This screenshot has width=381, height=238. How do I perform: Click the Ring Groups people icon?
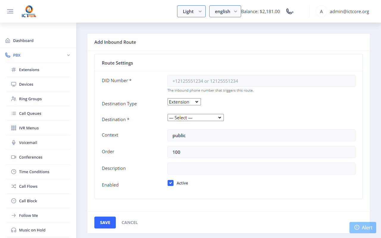(14, 99)
